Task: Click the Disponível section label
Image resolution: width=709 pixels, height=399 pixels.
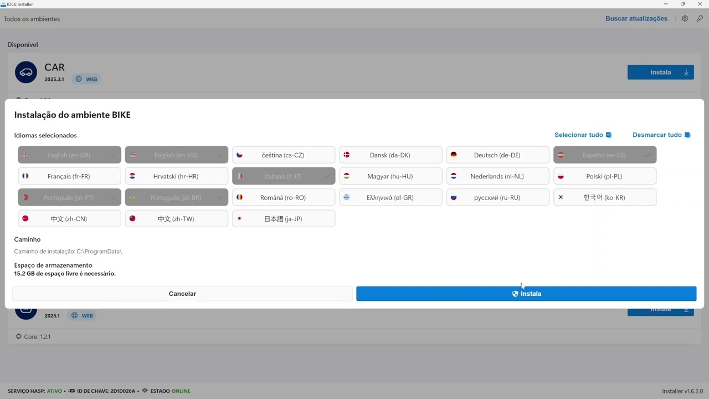Action: click(23, 45)
